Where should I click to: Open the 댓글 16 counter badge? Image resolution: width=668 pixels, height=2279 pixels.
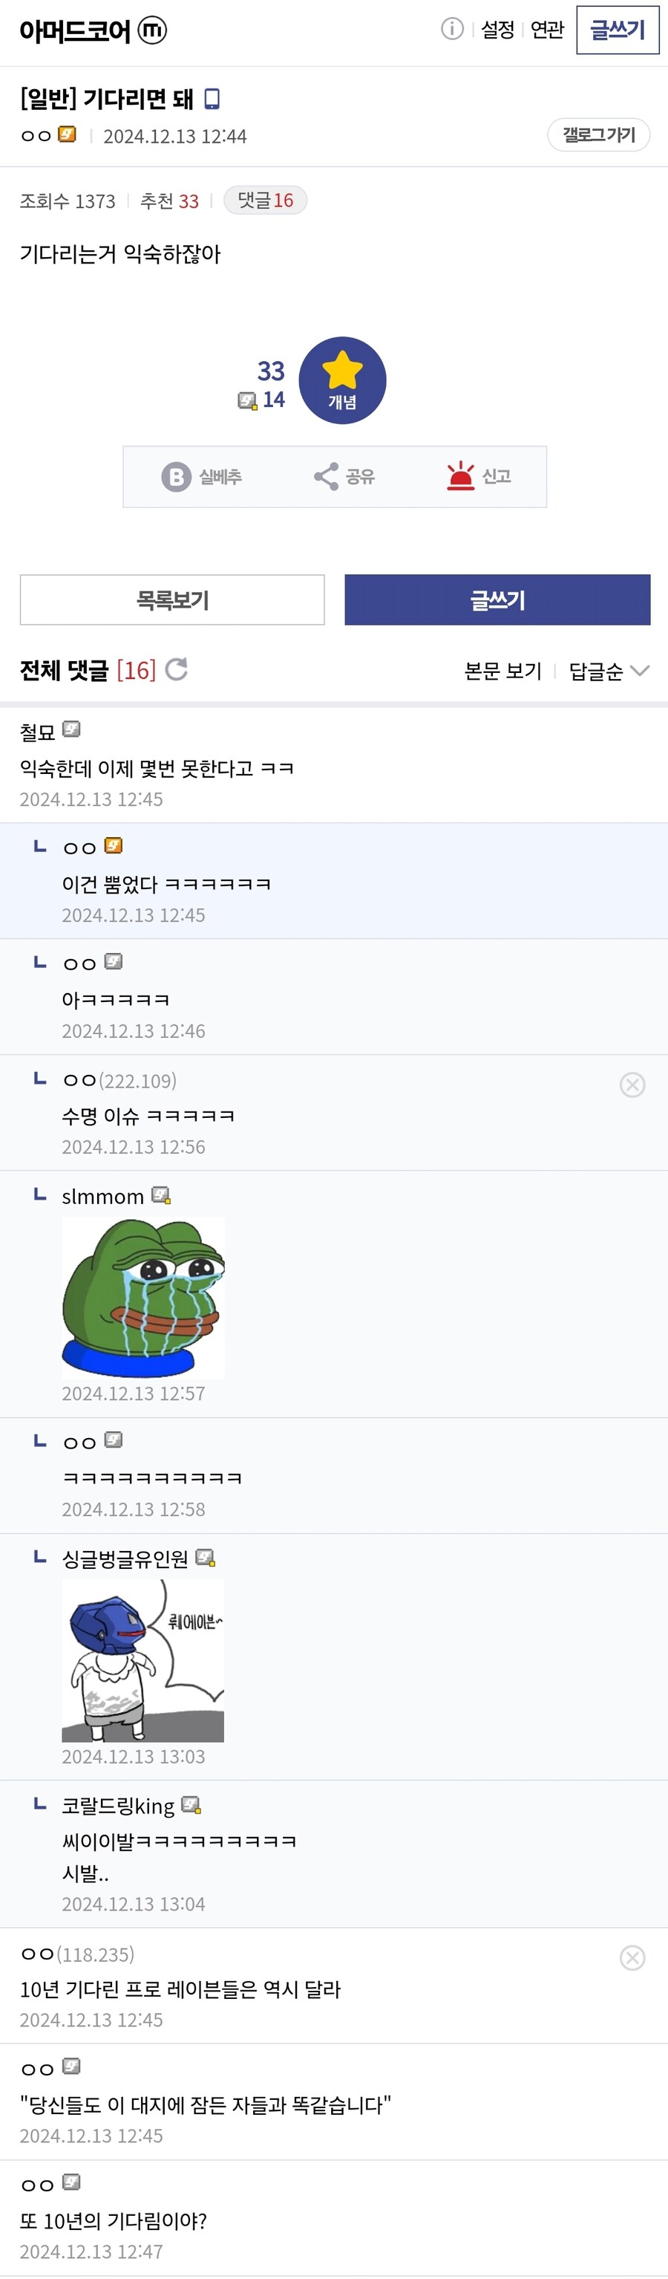(x=264, y=201)
